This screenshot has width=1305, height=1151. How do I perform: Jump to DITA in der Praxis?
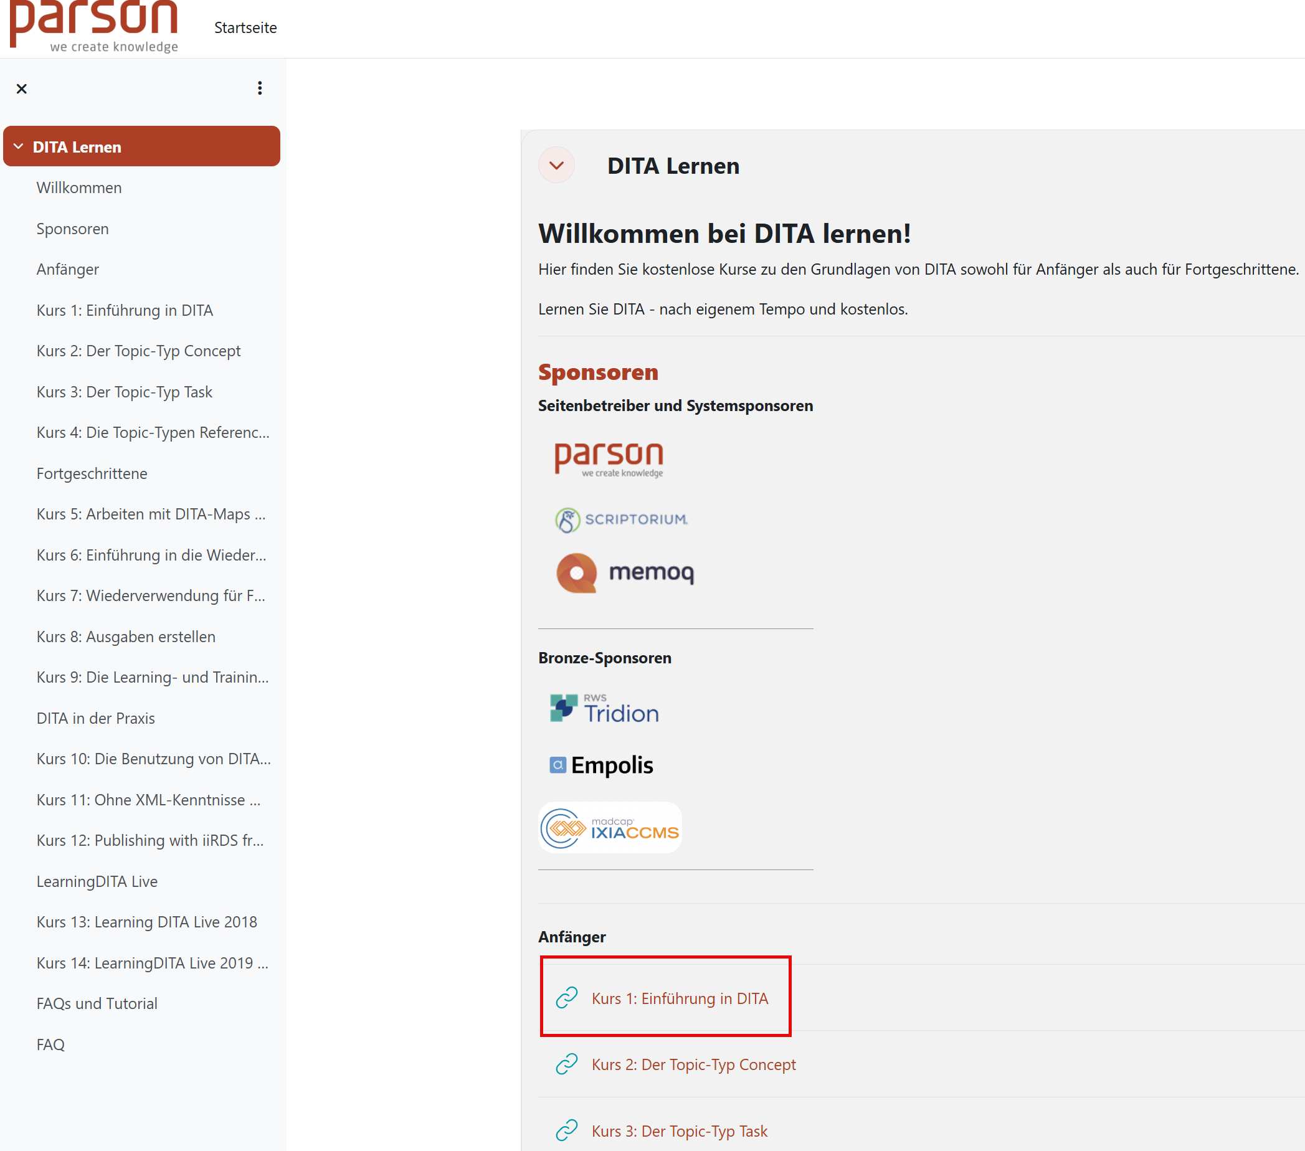pos(96,718)
